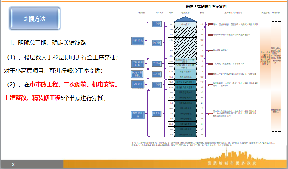Click the 质量整改 column header
The height and width of the screenshot is (169, 288).
point(265,13)
